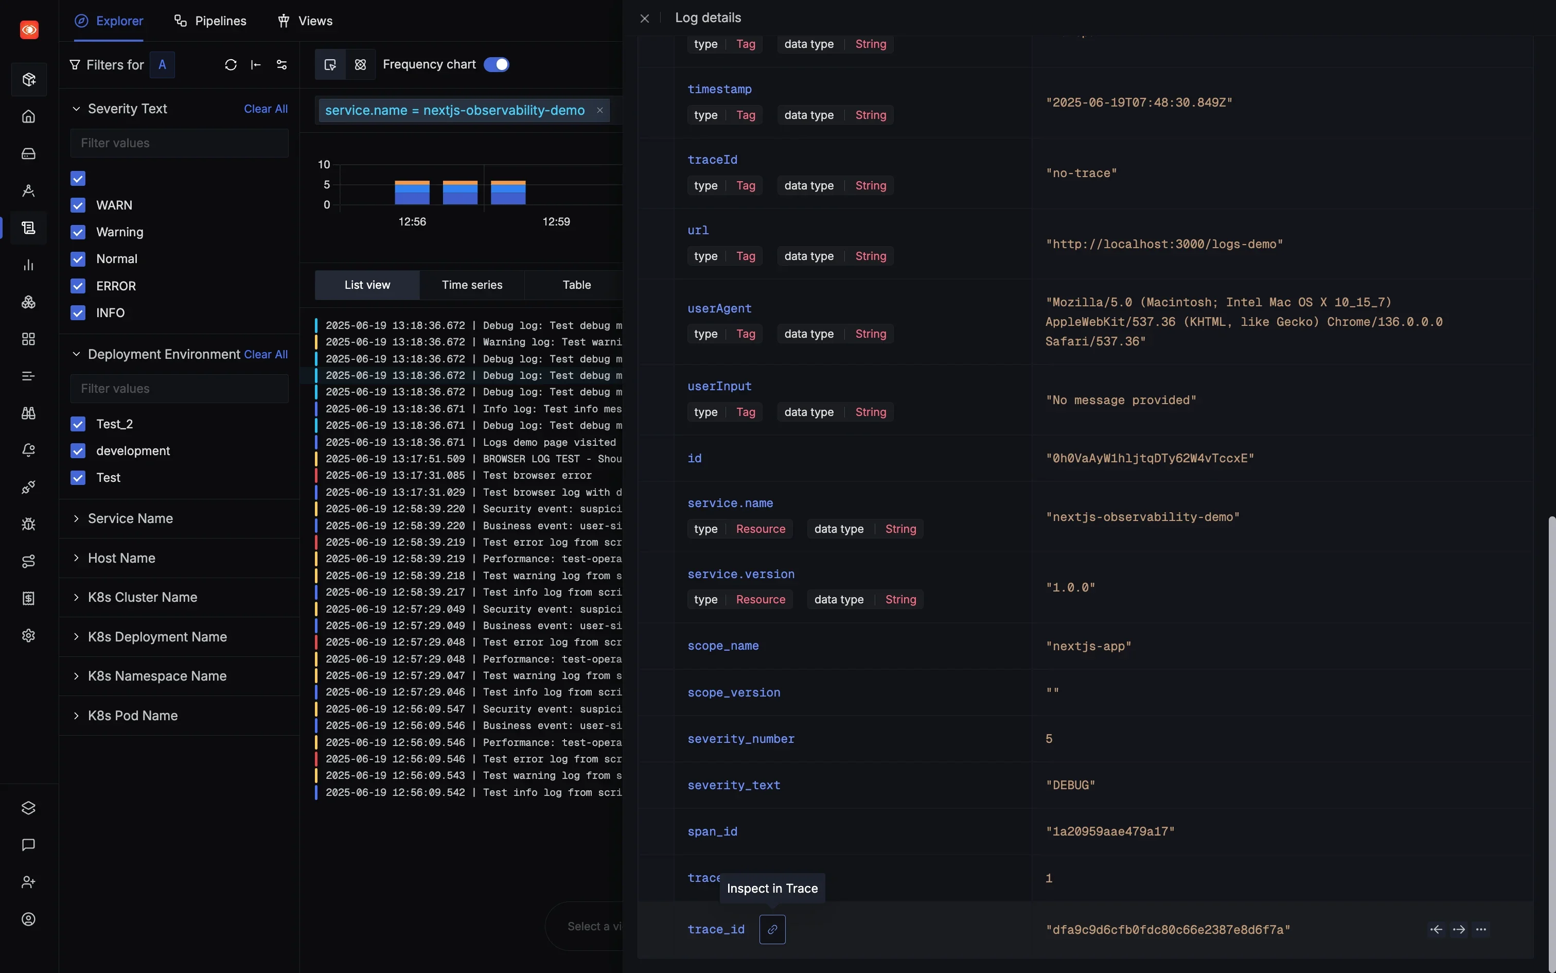This screenshot has width=1556, height=973.
Task: Switch to the Time series view tab
Action: 472,284
